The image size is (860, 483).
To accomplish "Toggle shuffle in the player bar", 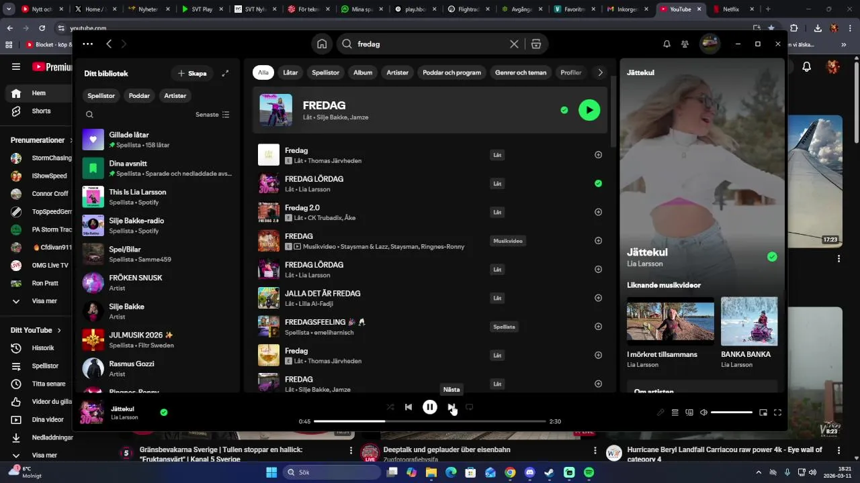I will coord(390,407).
